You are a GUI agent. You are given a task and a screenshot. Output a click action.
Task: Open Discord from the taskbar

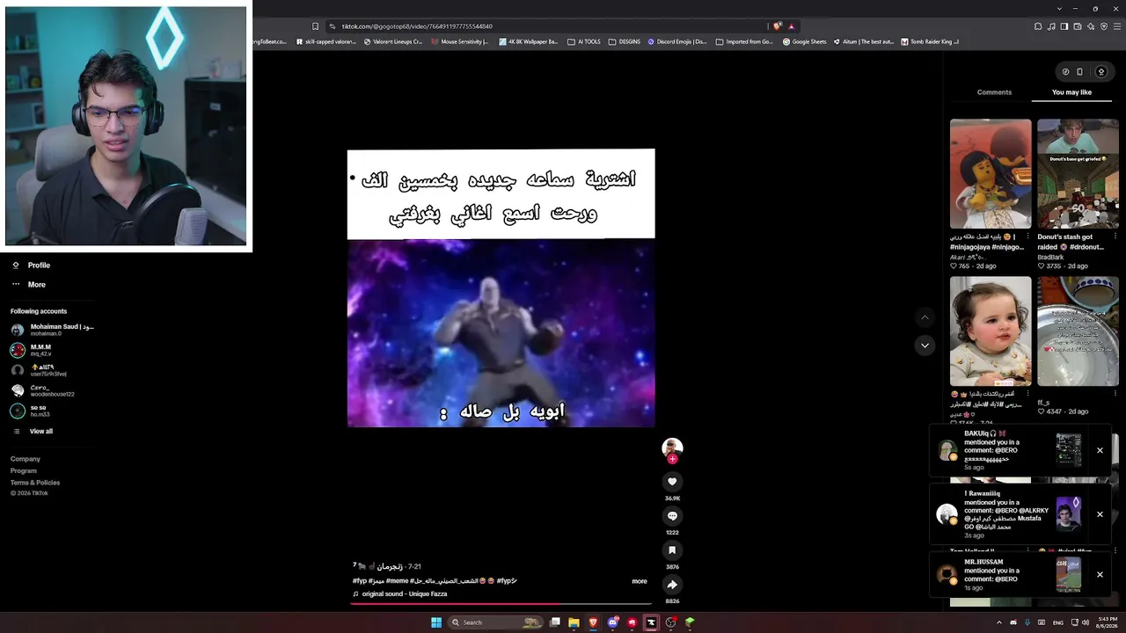(612, 622)
